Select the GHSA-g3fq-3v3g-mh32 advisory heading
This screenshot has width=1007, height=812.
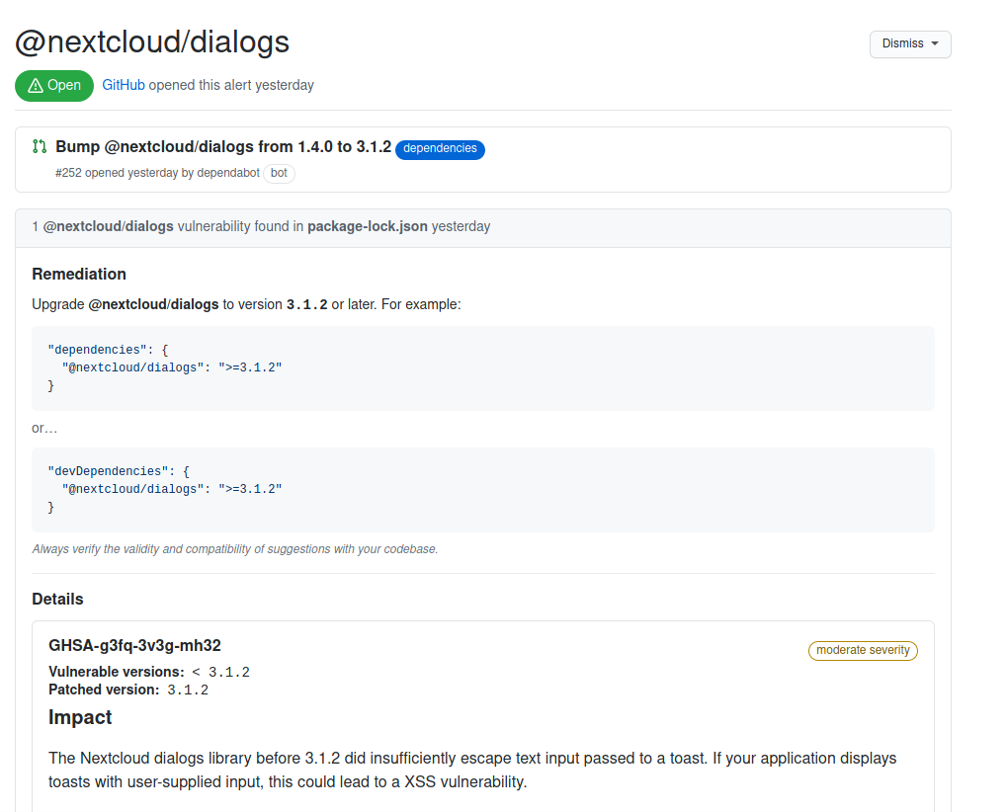(134, 645)
